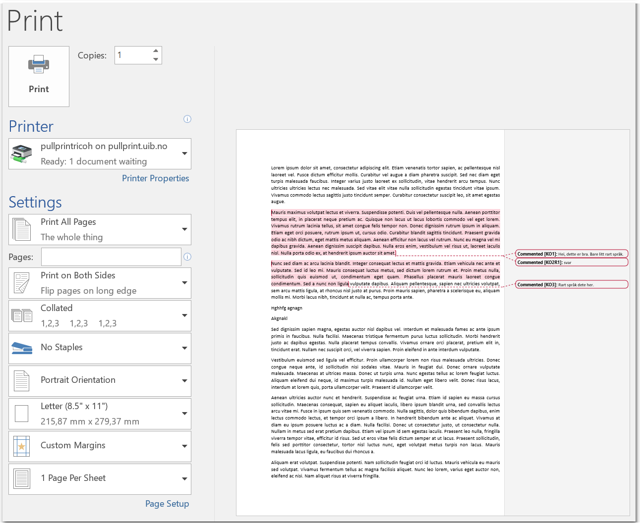Click the info icon beside Printer heading

tap(187, 119)
